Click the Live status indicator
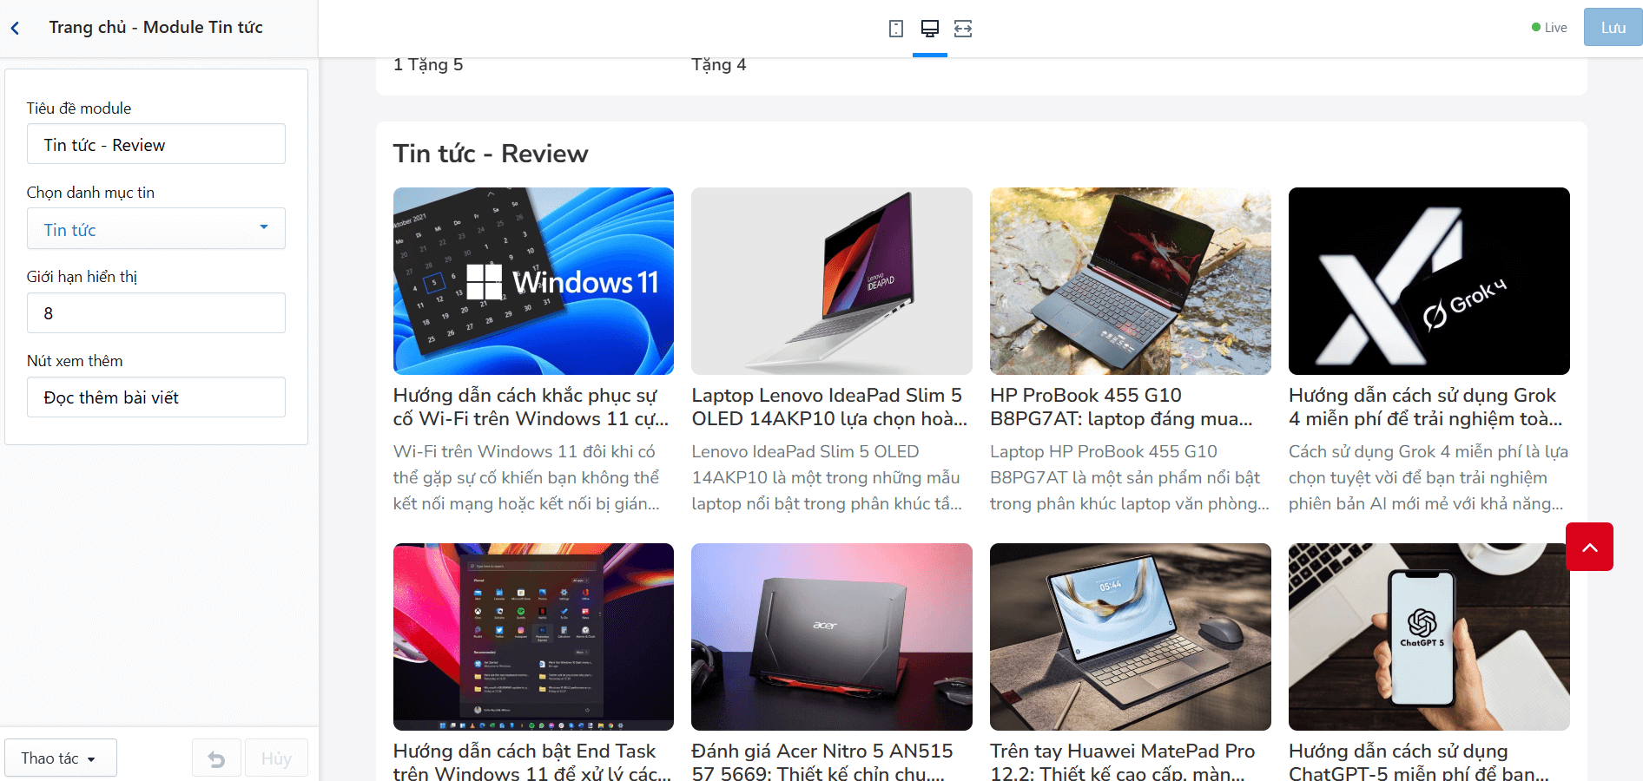The width and height of the screenshot is (1643, 781). pyautogui.click(x=1549, y=28)
